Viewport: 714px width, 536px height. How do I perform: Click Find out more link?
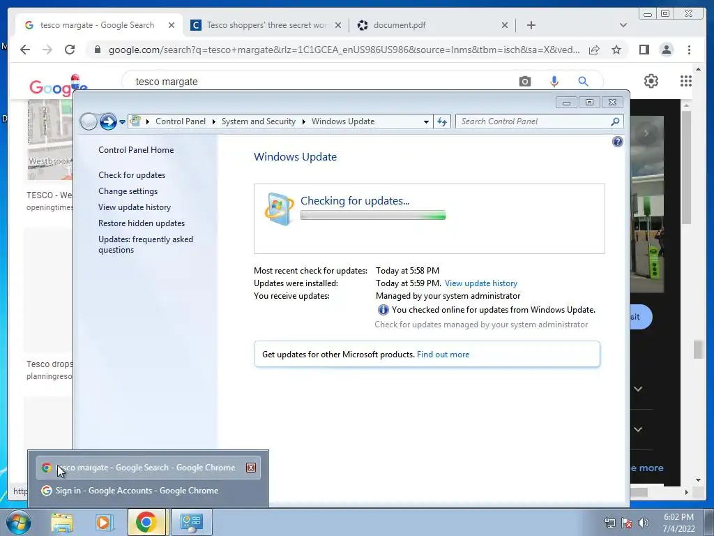(x=443, y=355)
